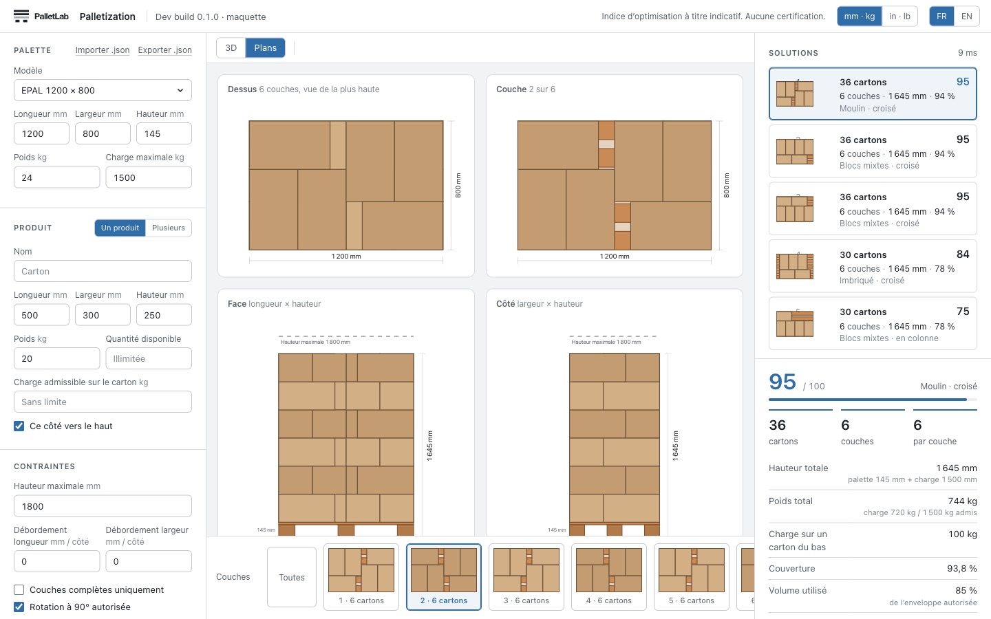Click the 'Exporter .json' link
This screenshot has width=991, height=619.
[x=165, y=50]
